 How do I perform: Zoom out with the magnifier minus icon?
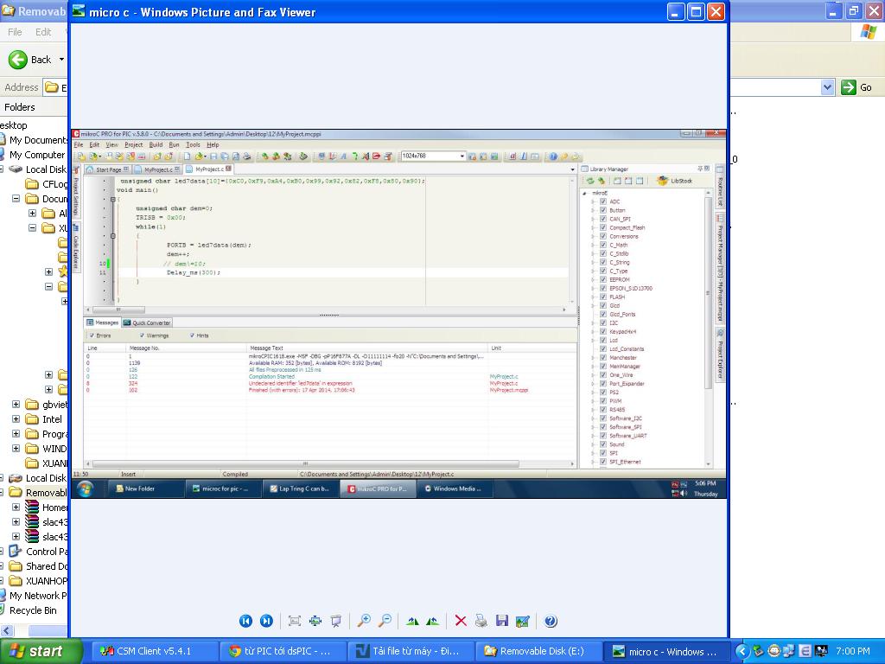(385, 621)
